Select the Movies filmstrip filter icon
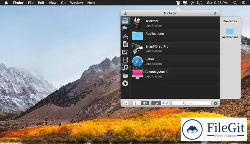The width and height of the screenshot is (250, 144). [125, 60]
